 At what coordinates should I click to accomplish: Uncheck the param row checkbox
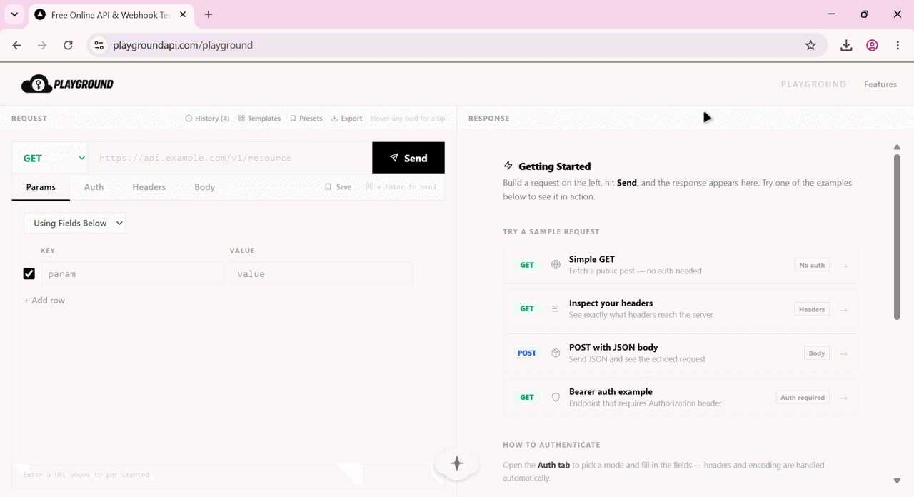[29, 274]
